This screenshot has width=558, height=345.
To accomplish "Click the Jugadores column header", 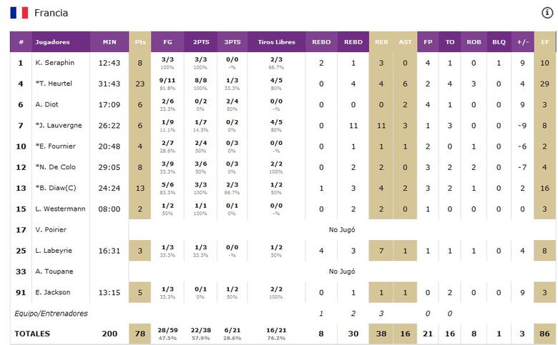I will (52, 42).
